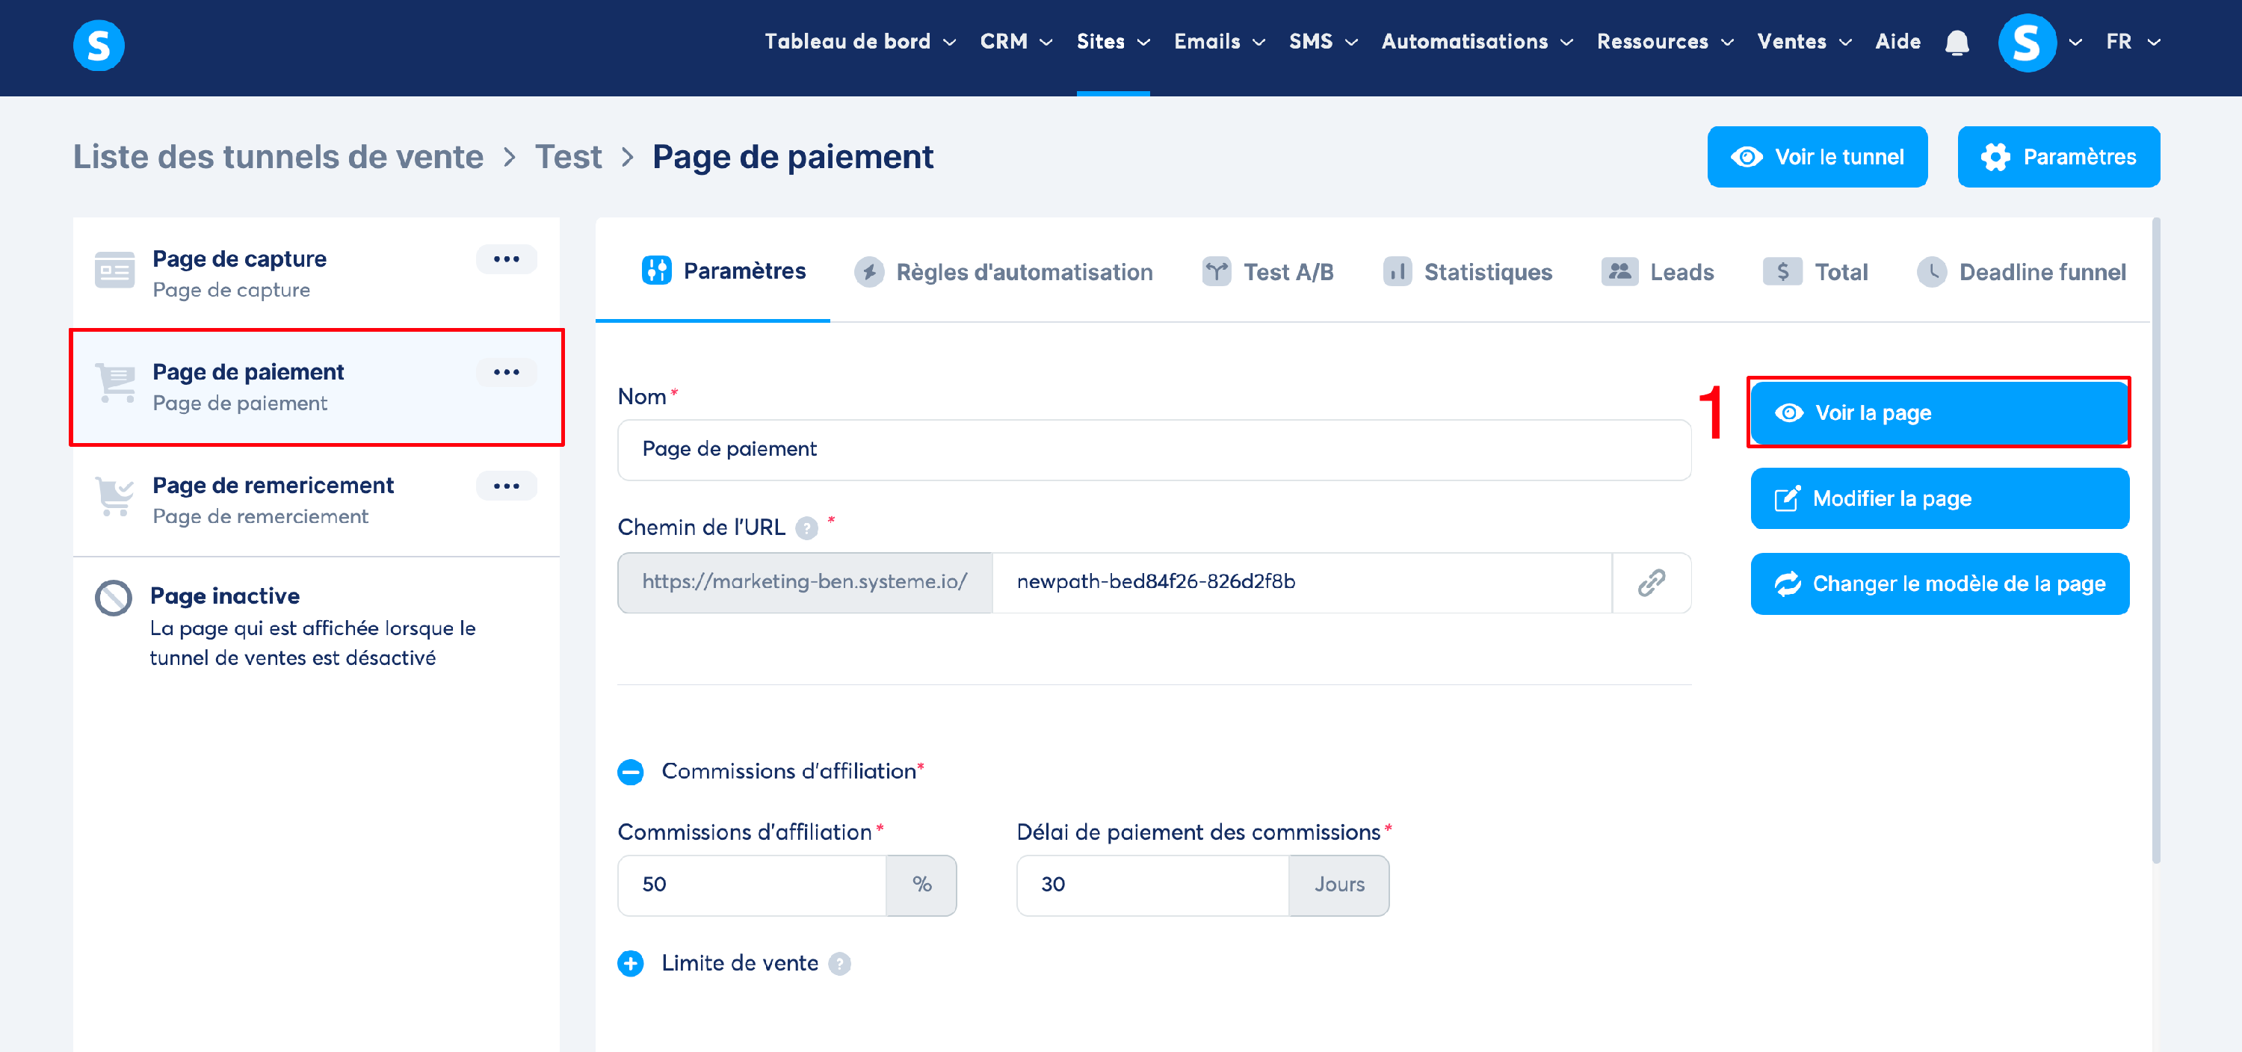This screenshot has width=2242, height=1052.
Task: Click the Nom input field
Action: point(1153,449)
